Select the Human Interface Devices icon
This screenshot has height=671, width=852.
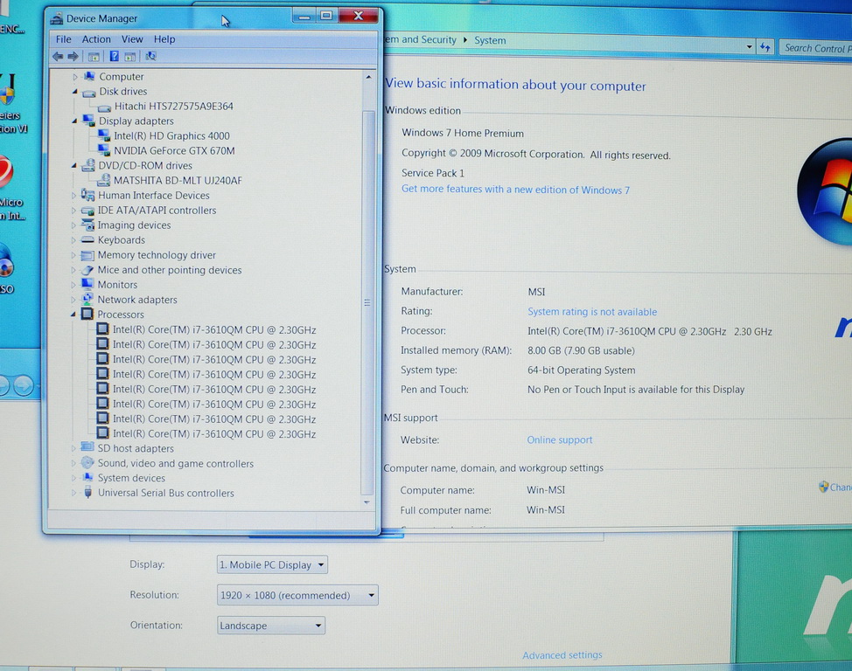pos(88,195)
